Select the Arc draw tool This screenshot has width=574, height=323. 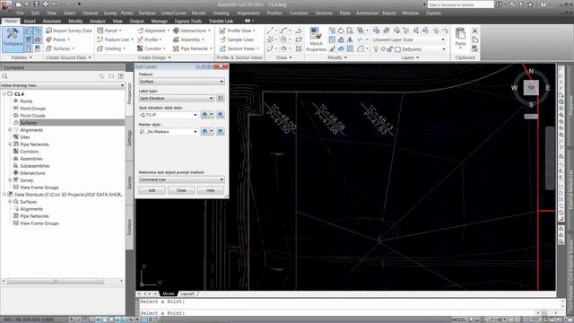(283, 31)
